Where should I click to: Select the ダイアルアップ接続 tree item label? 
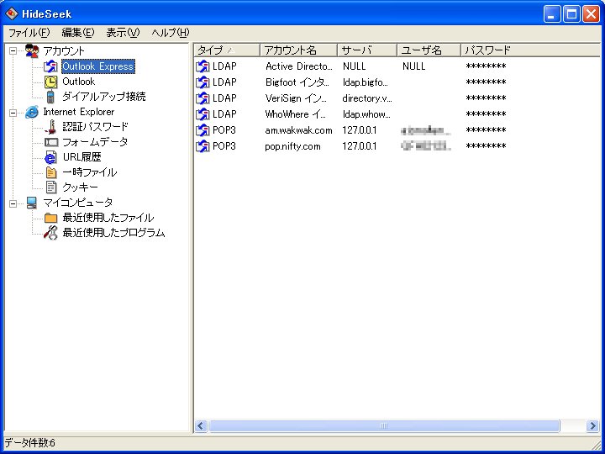[104, 97]
